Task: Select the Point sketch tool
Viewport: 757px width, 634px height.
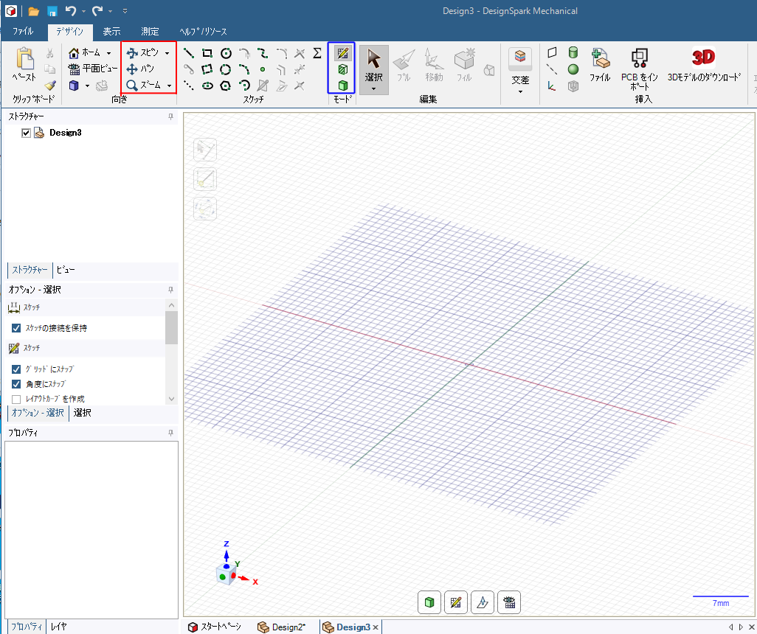Action: 263,69
